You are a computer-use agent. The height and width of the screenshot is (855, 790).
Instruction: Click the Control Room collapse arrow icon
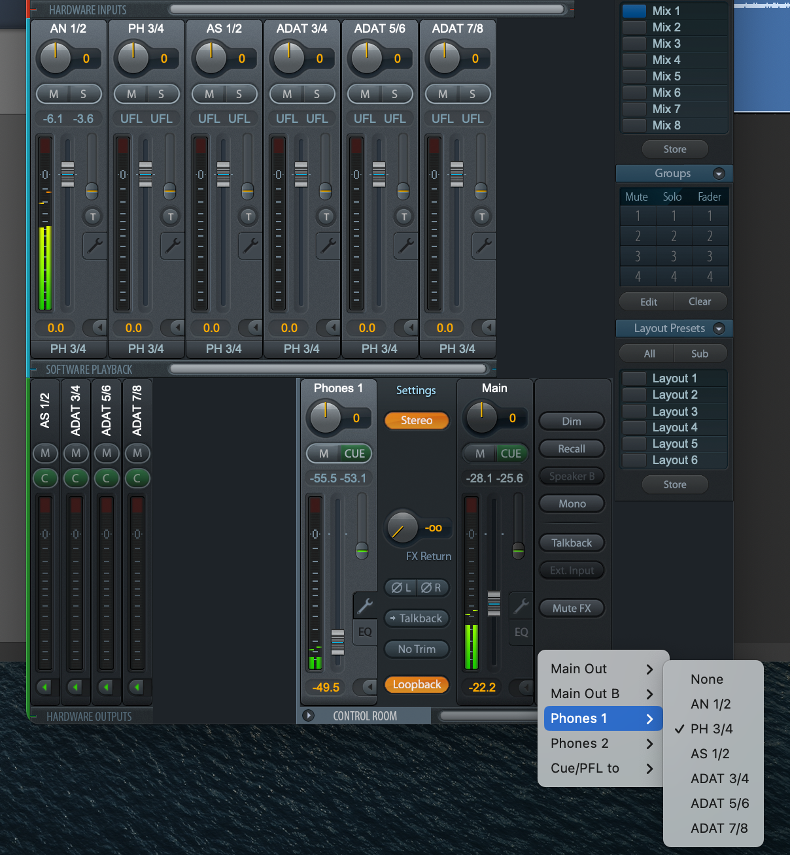coord(309,716)
